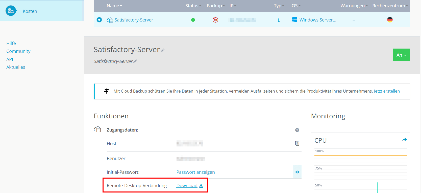Click the CPU chart heading
The image size is (421, 193).
[320, 140]
